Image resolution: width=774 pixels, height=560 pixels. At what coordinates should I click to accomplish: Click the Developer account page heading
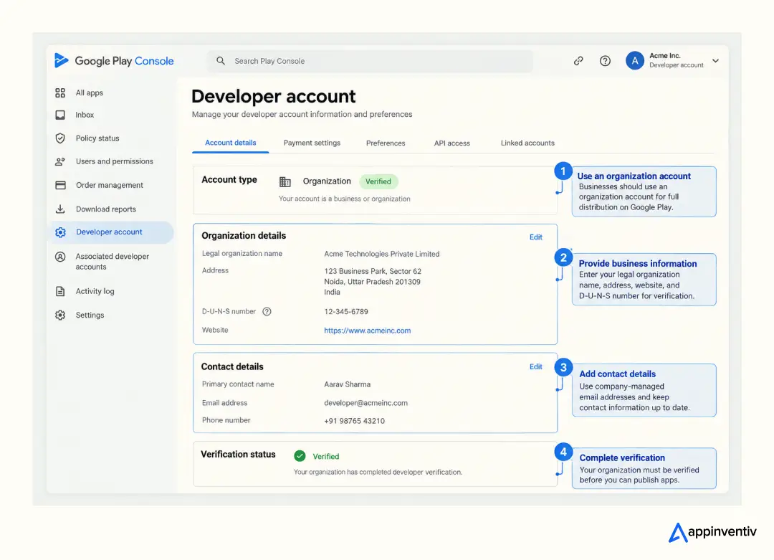point(273,96)
